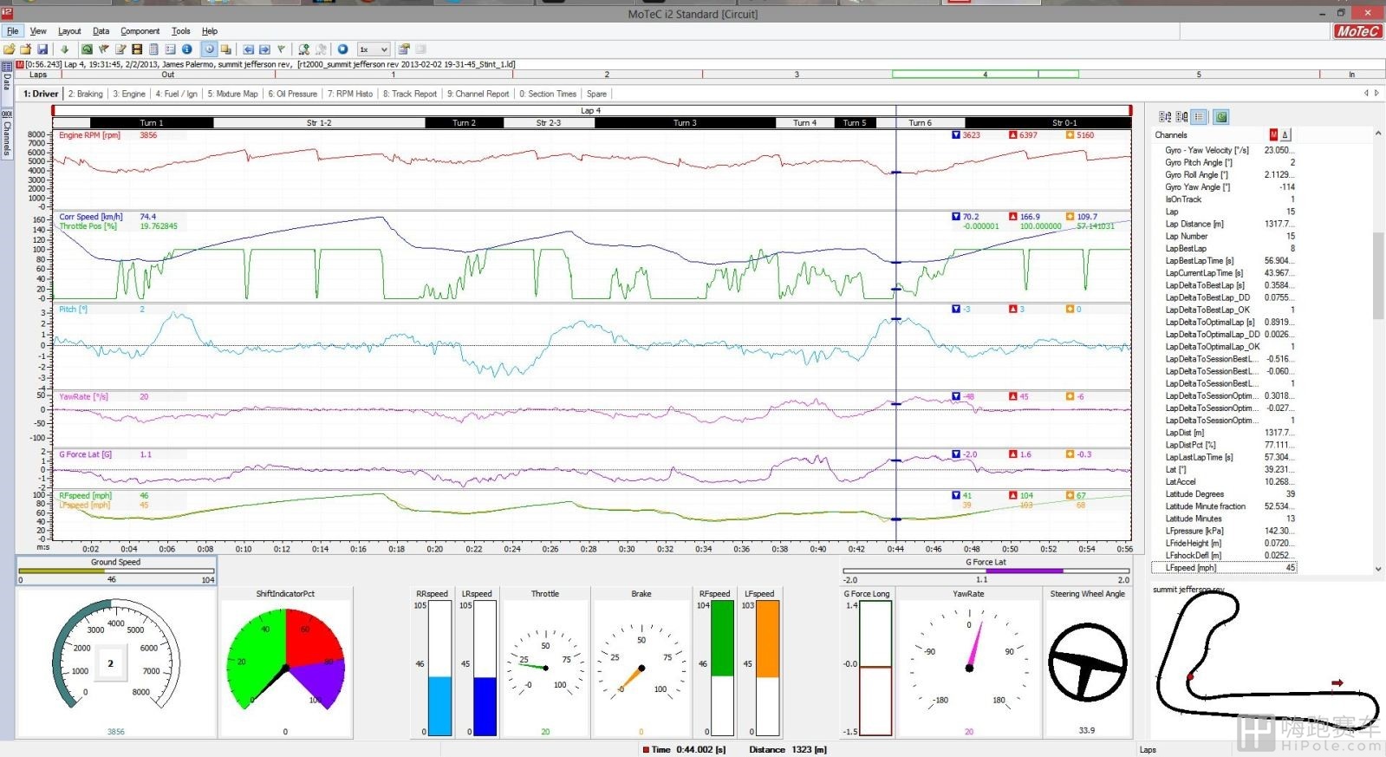Open the 1x playback speed dropdown
The image size is (1386, 757).
pyautogui.click(x=374, y=49)
